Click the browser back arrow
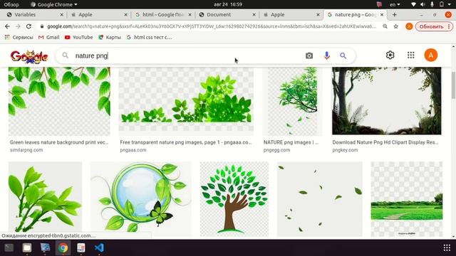Viewport: 456px width, 256px height. coord(7,26)
